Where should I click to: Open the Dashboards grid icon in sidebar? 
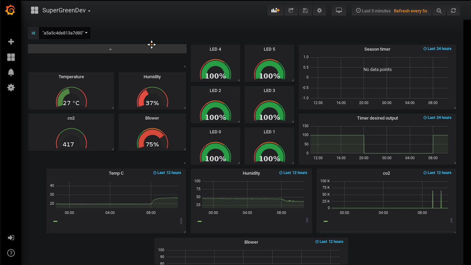tap(11, 57)
